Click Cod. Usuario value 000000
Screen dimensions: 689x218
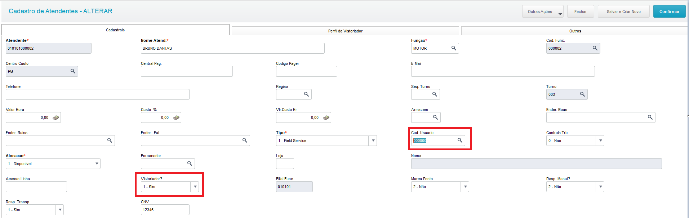click(420, 141)
